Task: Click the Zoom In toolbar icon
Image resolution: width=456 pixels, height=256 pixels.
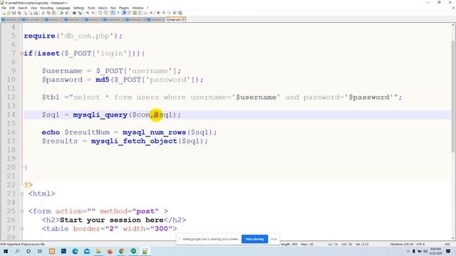Action: 87,13
